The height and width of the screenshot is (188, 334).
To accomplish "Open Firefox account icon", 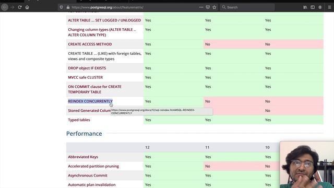I will point(320,7).
